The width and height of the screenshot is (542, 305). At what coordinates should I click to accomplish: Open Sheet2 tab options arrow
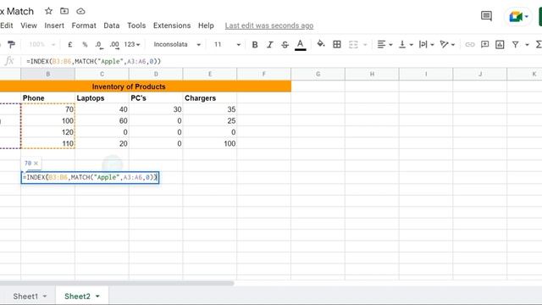[x=97, y=297]
